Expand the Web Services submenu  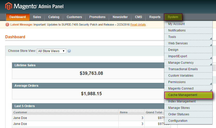pos(188,43)
